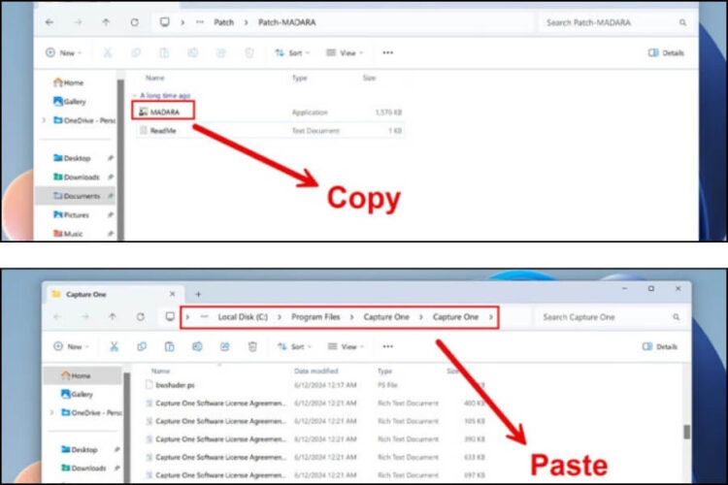Click the chevron after Local Disk (C:) breadcrumb
The width and height of the screenshot is (728, 485).
pyautogui.click(x=280, y=317)
